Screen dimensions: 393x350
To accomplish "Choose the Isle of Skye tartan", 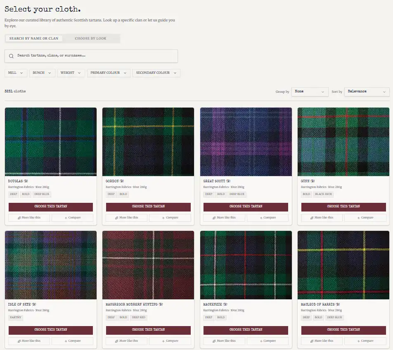I will click(x=51, y=330).
